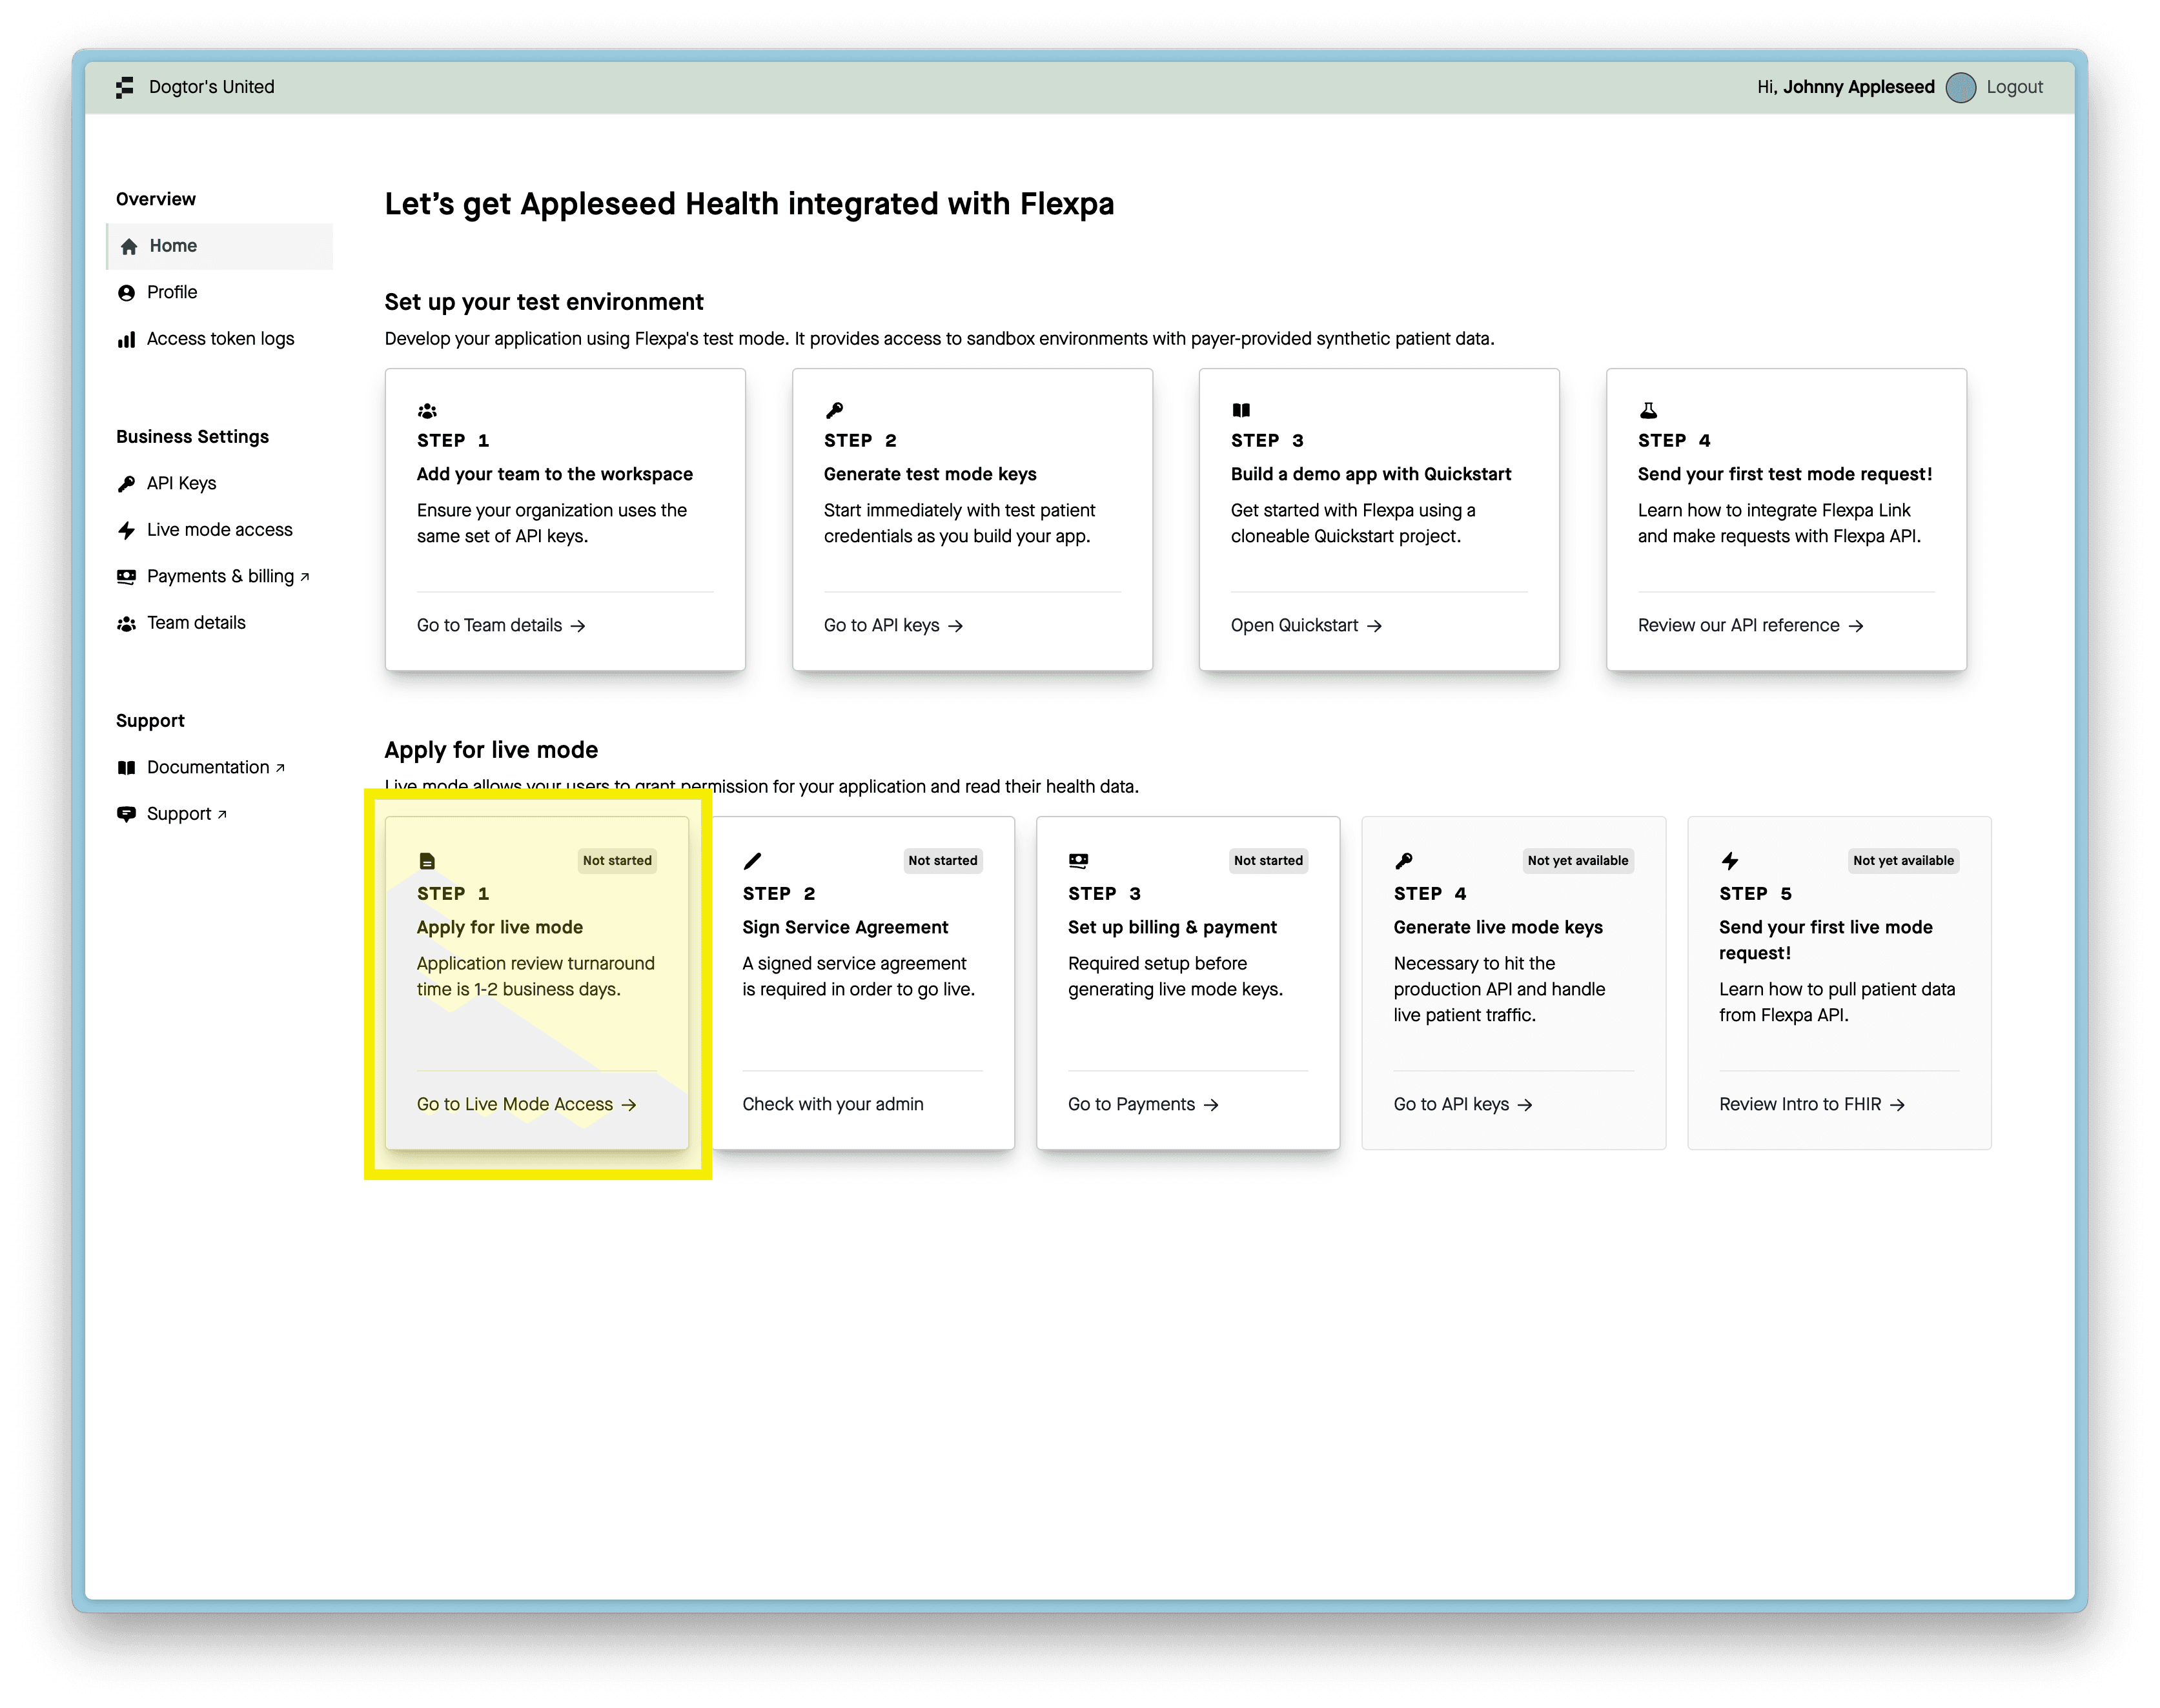
Task: Click the money icon on Set up billing card
Action: 1078,860
